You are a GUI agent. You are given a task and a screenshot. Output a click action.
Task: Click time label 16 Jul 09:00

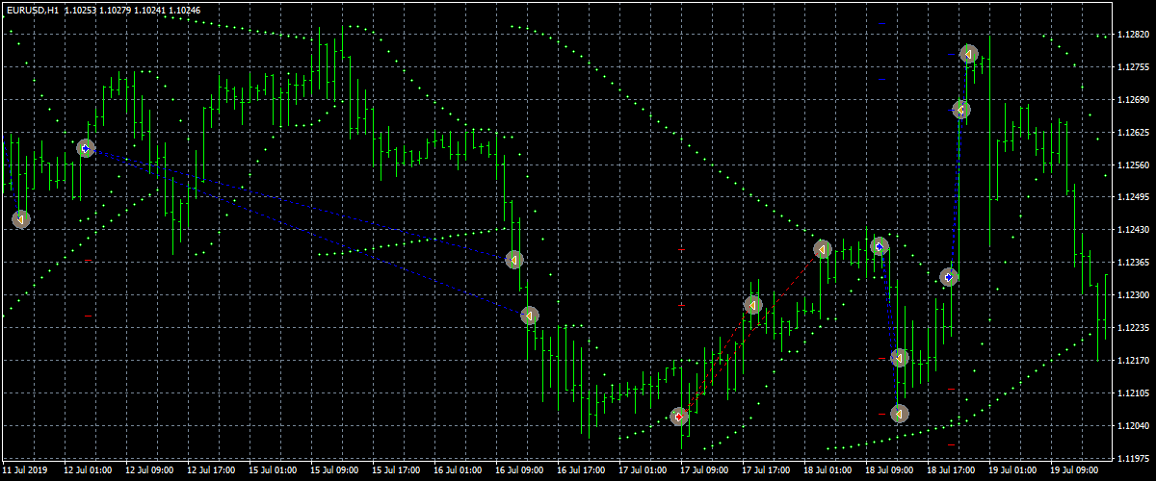pyautogui.click(x=518, y=471)
